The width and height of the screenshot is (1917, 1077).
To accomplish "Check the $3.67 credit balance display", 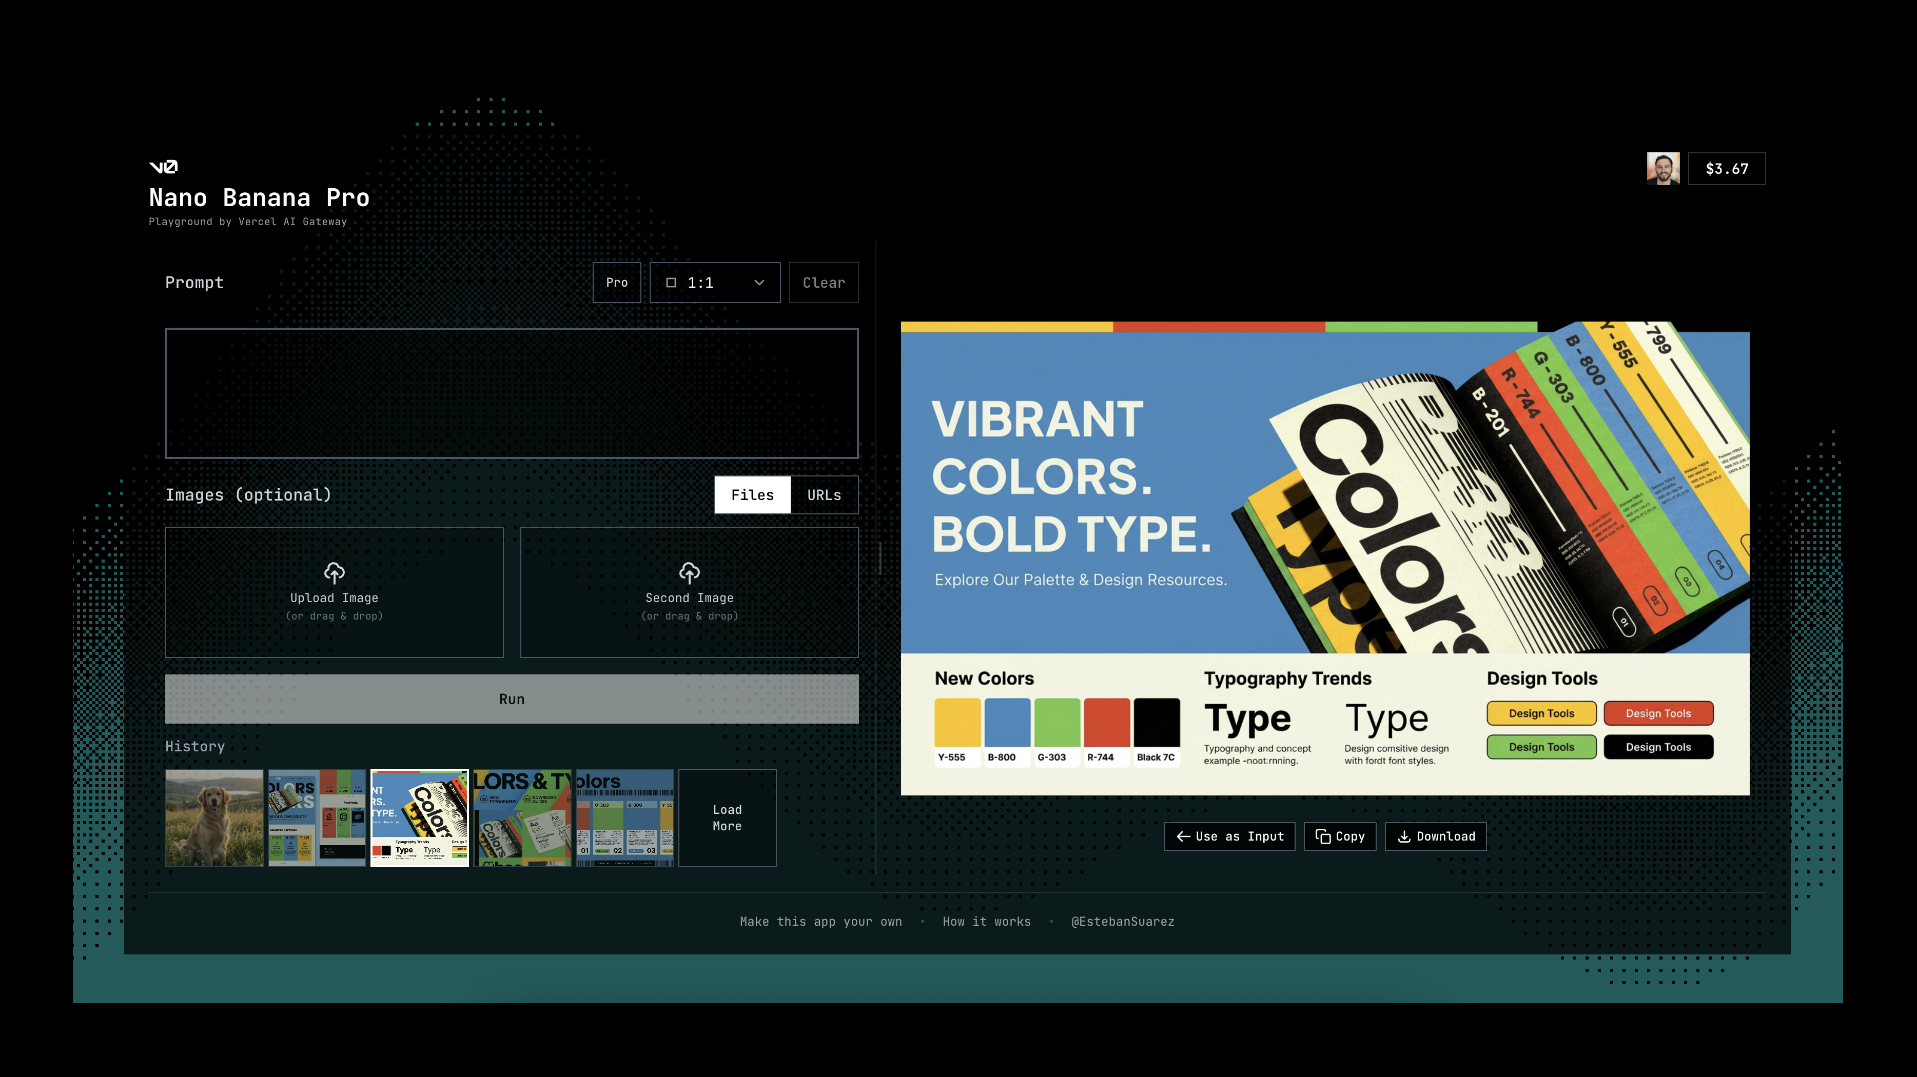I will click(1727, 168).
